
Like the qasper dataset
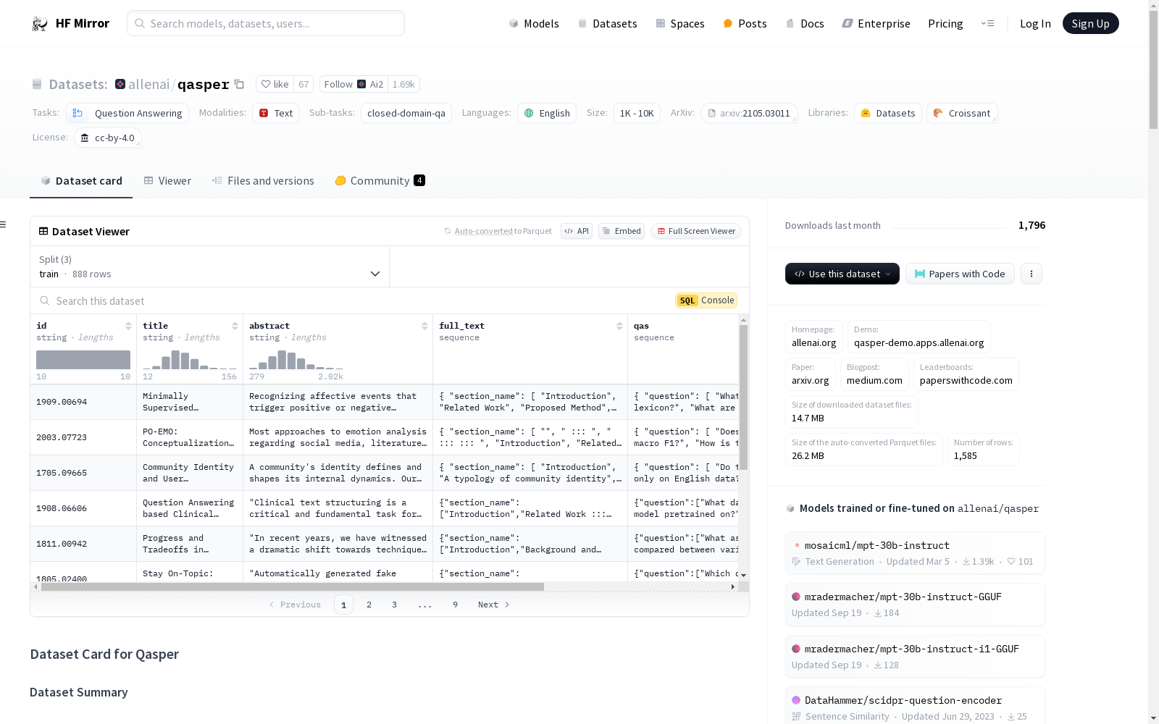275,84
